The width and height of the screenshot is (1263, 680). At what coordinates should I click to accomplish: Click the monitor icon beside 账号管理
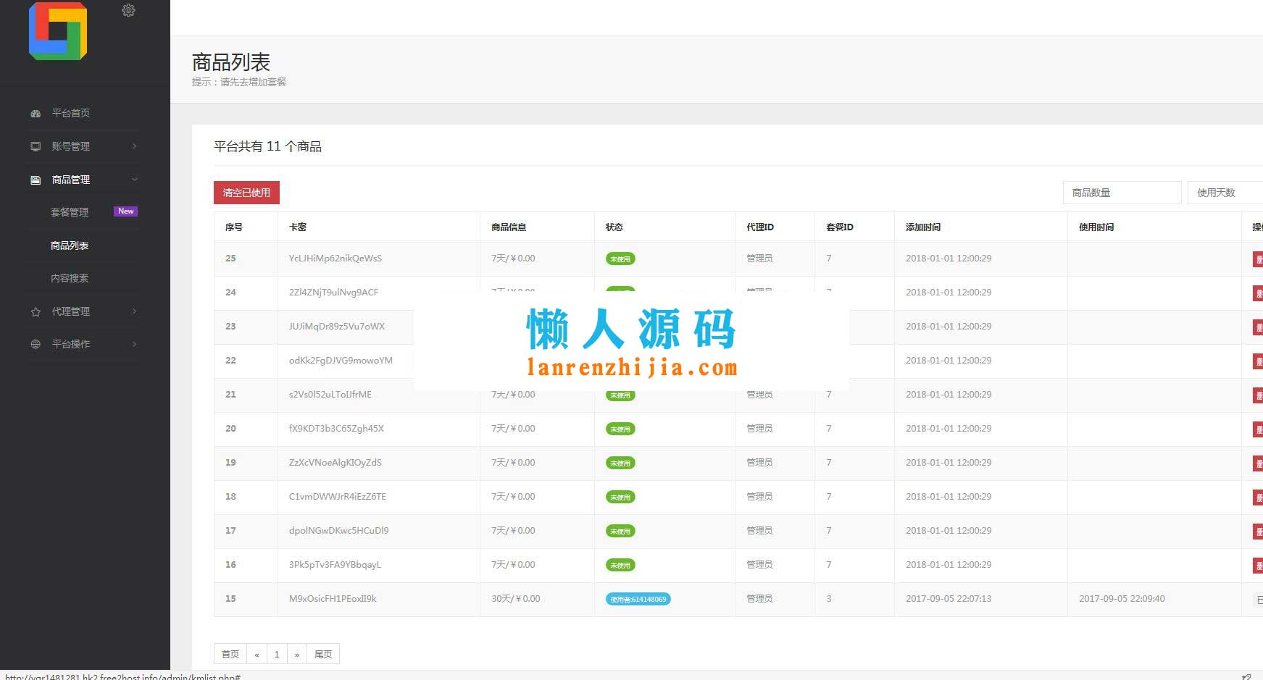36,146
